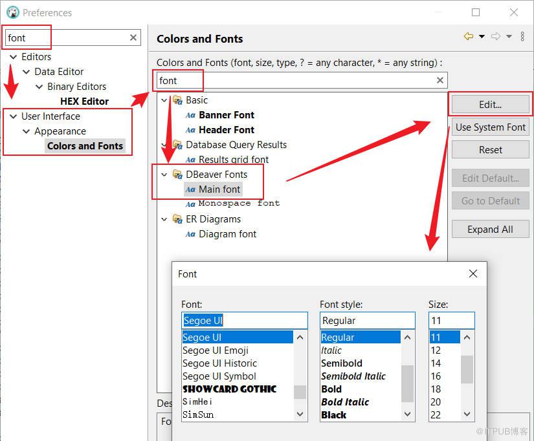Click the Edit... button
Viewport: 534px width, 441px height.
click(490, 105)
